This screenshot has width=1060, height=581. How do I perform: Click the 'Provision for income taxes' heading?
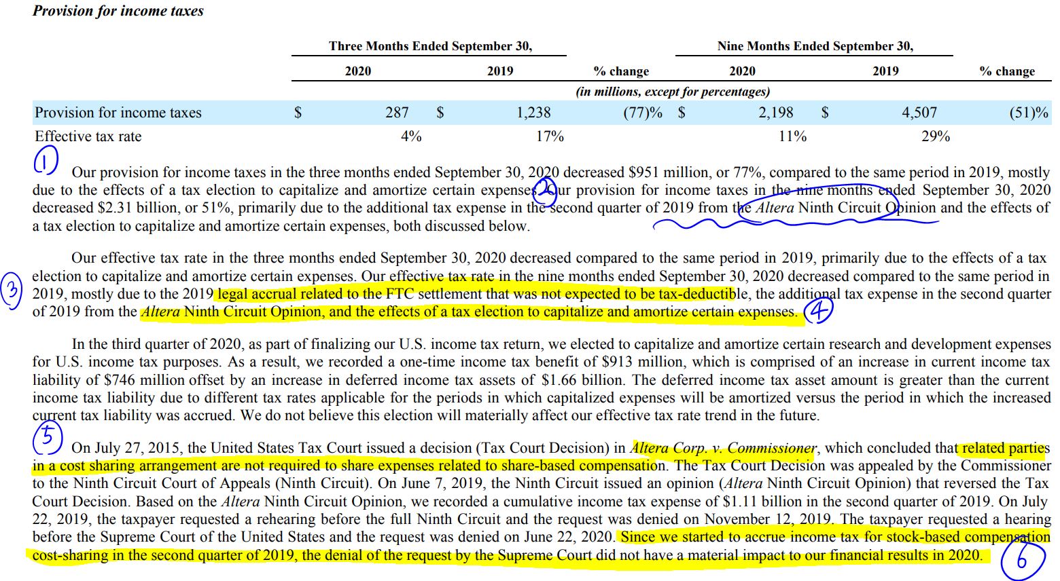pyautogui.click(x=118, y=11)
